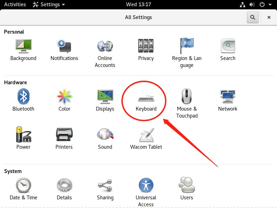277x208 pixels.
Task: Open Wacom Tablet settings
Action: 146,139
